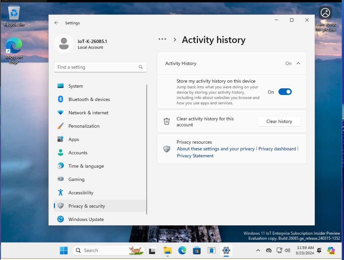The width and height of the screenshot is (344, 260).
Task: Open Microsoft Store from the taskbar
Action: (197, 250)
